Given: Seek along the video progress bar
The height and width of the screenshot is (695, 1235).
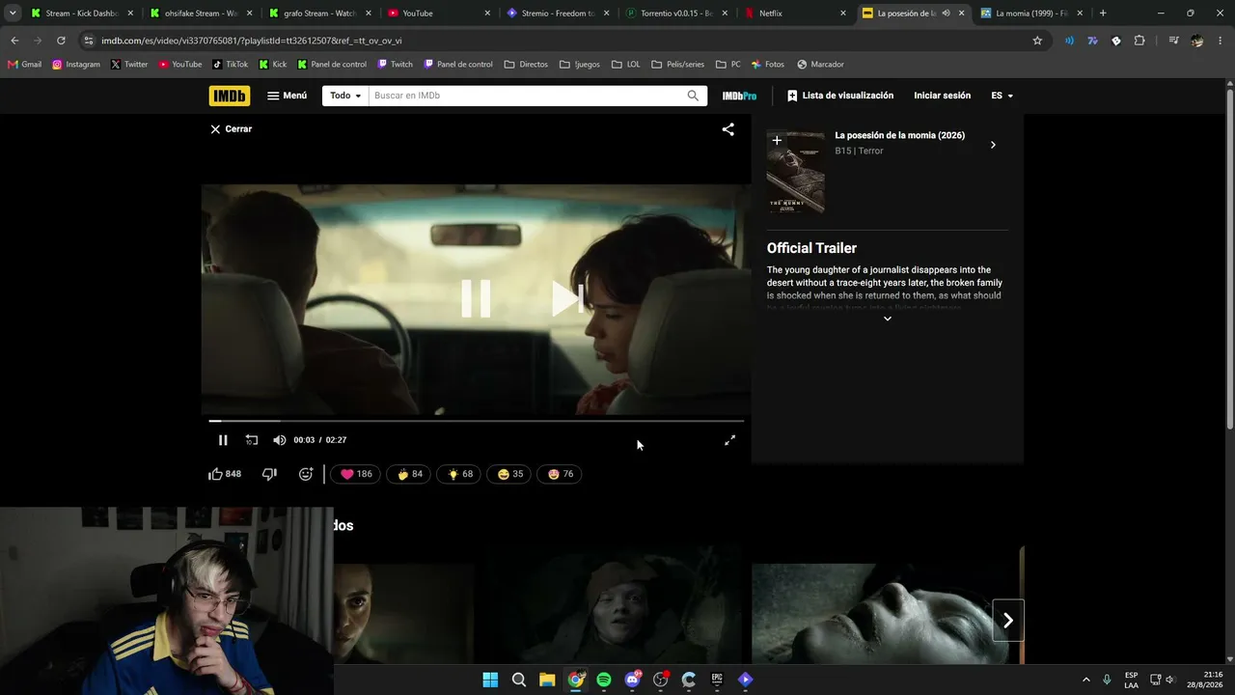Looking at the screenshot, I should coord(477,421).
